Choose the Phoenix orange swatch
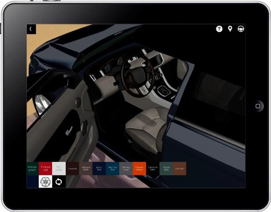This screenshot has height=212, width=271. click(139, 168)
